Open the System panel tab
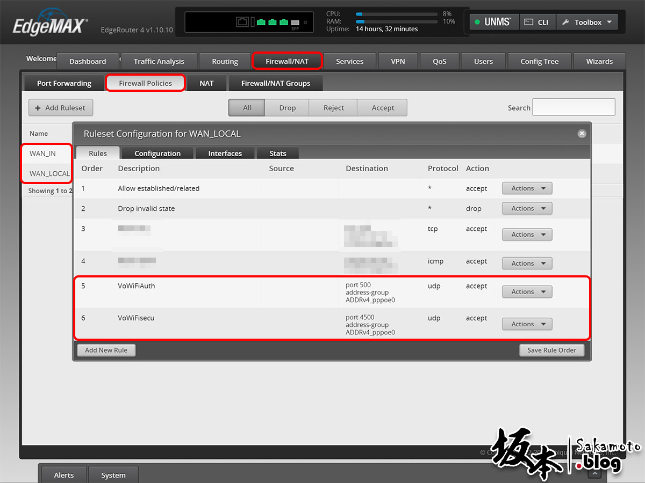 pyautogui.click(x=113, y=475)
